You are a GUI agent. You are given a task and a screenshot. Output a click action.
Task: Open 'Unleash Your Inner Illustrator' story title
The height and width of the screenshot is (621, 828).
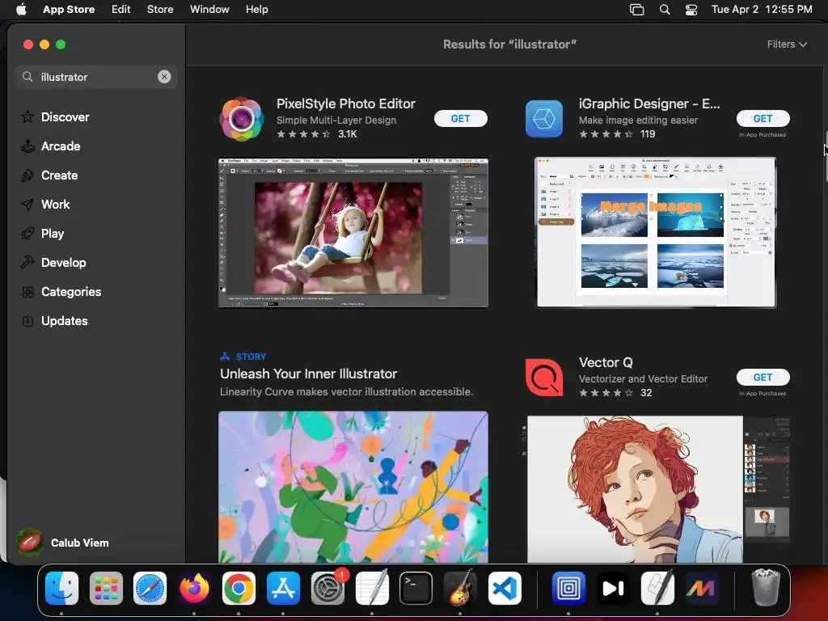(308, 374)
